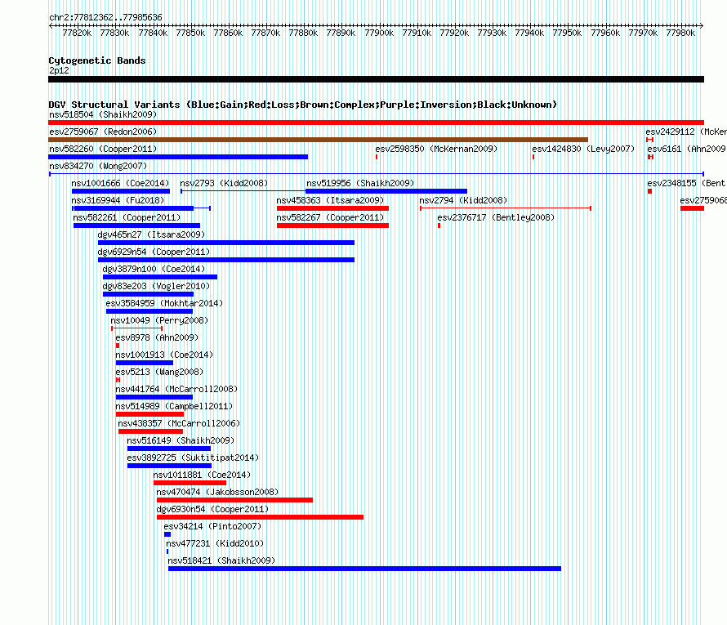Select the nsv518421 (Shaikh2009) long blue bar

(364, 569)
